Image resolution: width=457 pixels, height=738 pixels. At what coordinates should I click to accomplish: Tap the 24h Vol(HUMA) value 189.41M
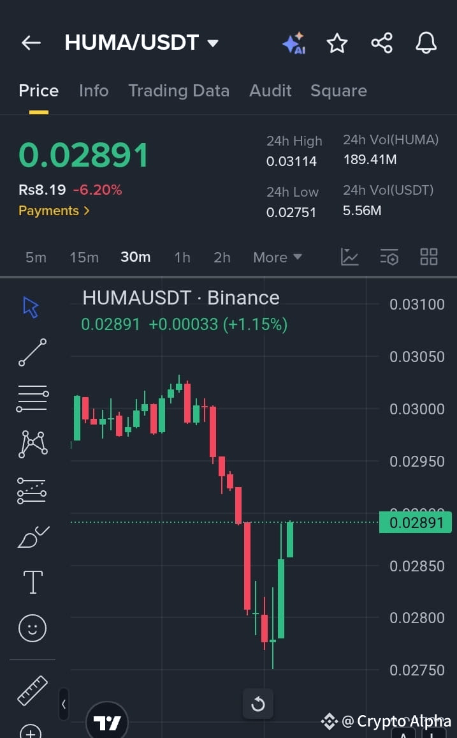click(x=370, y=160)
